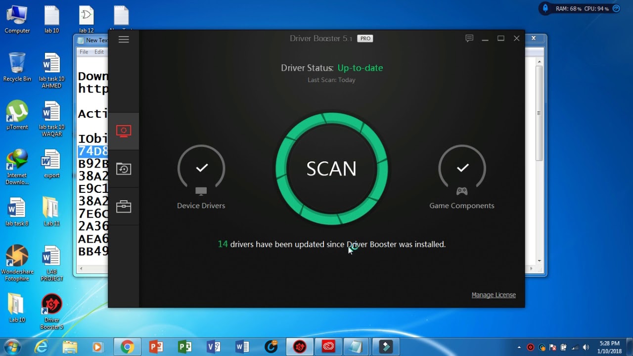The image size is (633, 356).
Task: Open the Driver Booster hamburger menu
Action: click(124, 40)
